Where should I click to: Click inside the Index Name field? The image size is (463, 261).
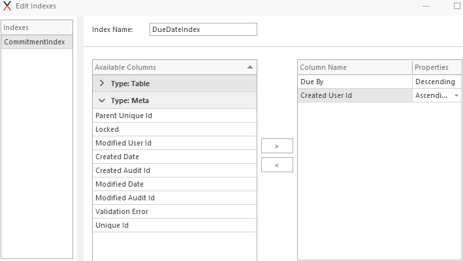pyautogui.click(x=203, y=29)
